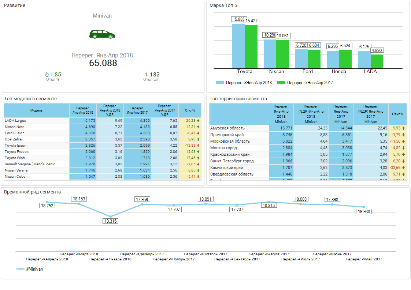Click the red down arrow in Nissan Cube row
Viewport: 411px width, 290px height.
198,177
